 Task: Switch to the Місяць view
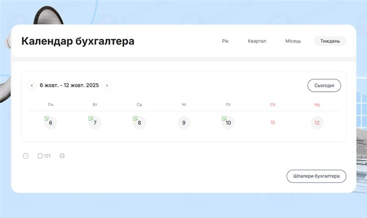coord(293,41)
